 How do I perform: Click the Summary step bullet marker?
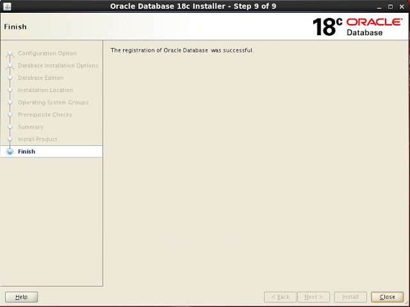click(10, 127)
